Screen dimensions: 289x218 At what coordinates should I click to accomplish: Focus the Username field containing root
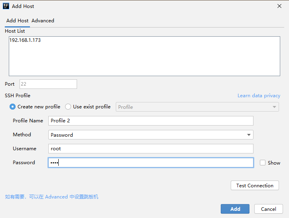(150, 149)
